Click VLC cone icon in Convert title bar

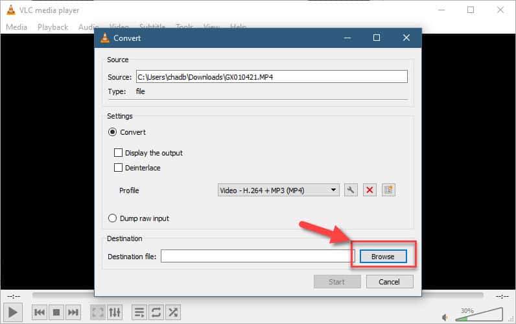pos(105,38)
